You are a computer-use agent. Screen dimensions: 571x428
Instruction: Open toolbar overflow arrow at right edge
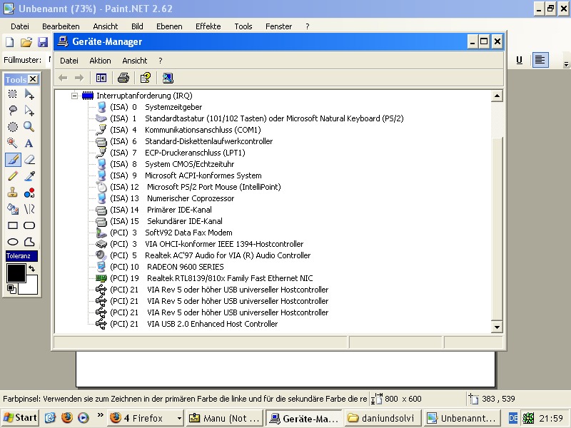pos(566,64)
